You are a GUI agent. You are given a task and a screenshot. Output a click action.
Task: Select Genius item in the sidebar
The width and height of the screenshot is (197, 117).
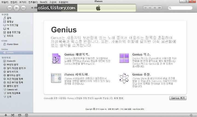[17, 53]
